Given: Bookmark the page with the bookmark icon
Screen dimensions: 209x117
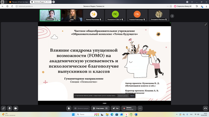Looking at the screenshot, I should pyautogui.click(x=171, y=6).
